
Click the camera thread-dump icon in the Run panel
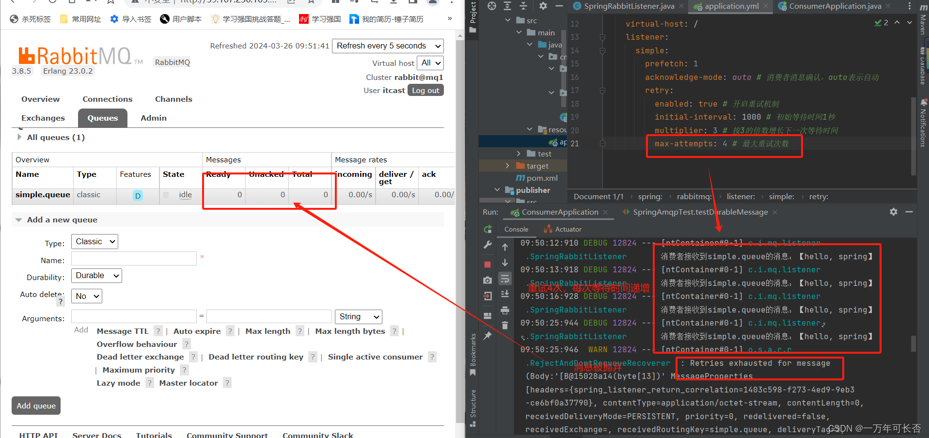pyautogui.click(x=488, y=280)
